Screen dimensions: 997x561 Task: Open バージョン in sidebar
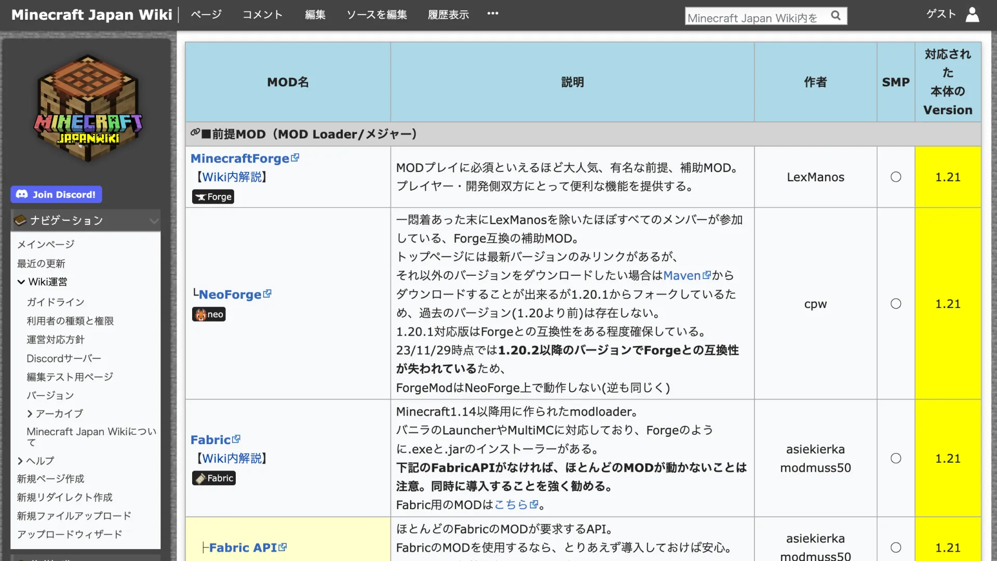pos(50,396)
